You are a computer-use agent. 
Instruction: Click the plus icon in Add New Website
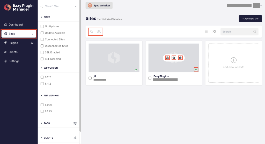coord(234,60)
